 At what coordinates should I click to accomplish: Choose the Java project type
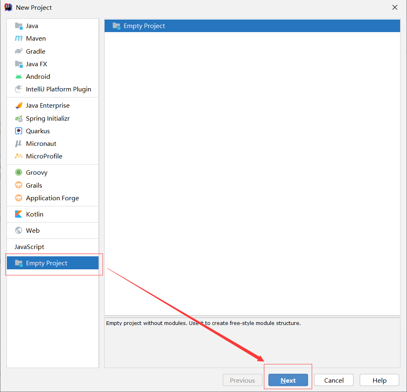(53, 26)
